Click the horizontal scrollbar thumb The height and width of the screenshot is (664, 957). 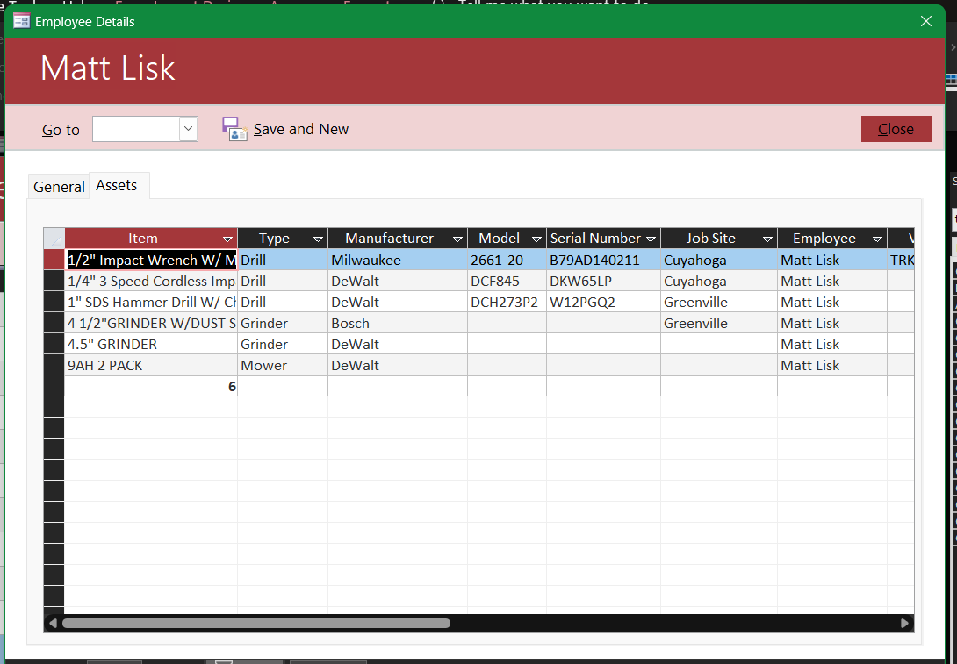256,623
